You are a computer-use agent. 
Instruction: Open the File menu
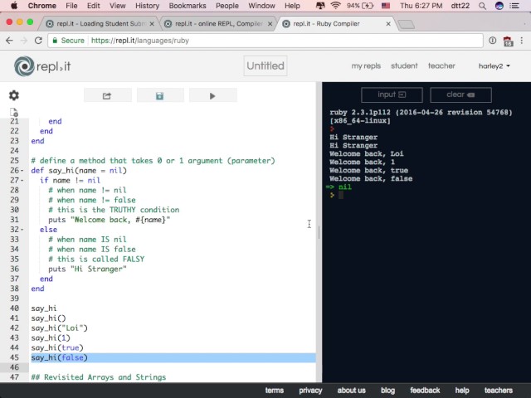[71, 6]
